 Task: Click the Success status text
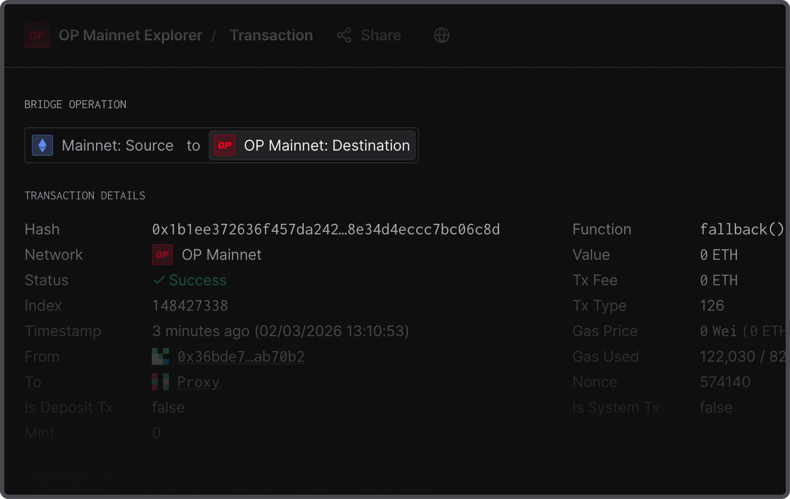click(x=198, y=280)
